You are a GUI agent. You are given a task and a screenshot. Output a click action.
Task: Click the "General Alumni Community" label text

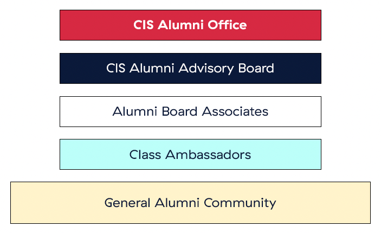[190, 203]
